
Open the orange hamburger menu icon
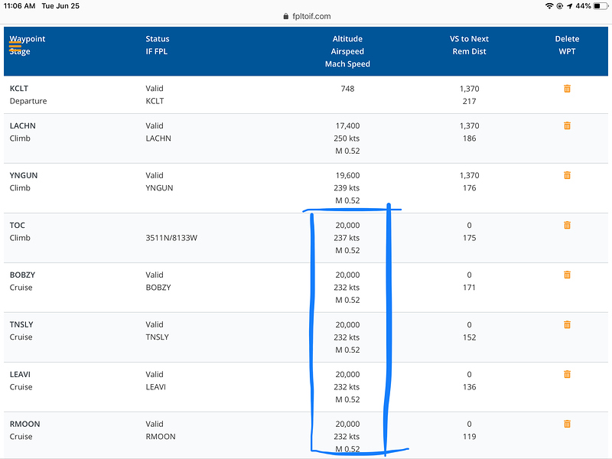tap(15, 46)
